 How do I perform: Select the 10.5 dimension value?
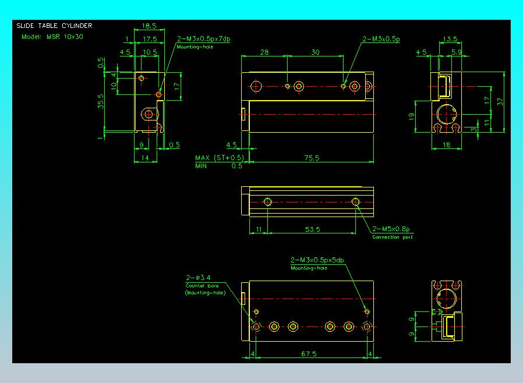(150, 52)
